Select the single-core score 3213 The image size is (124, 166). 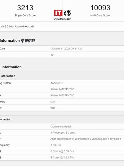point(25,8)
